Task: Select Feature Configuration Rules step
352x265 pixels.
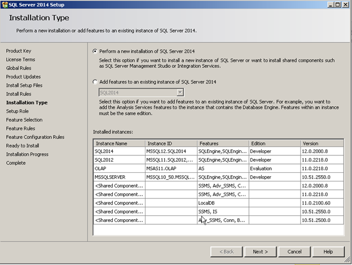Action: pos(35,137)
